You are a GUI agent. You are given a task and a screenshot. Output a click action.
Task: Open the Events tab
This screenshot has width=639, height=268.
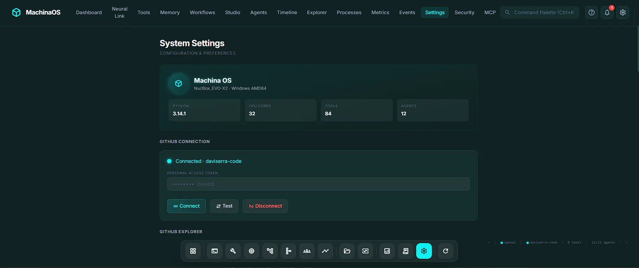tap(407, 12)
